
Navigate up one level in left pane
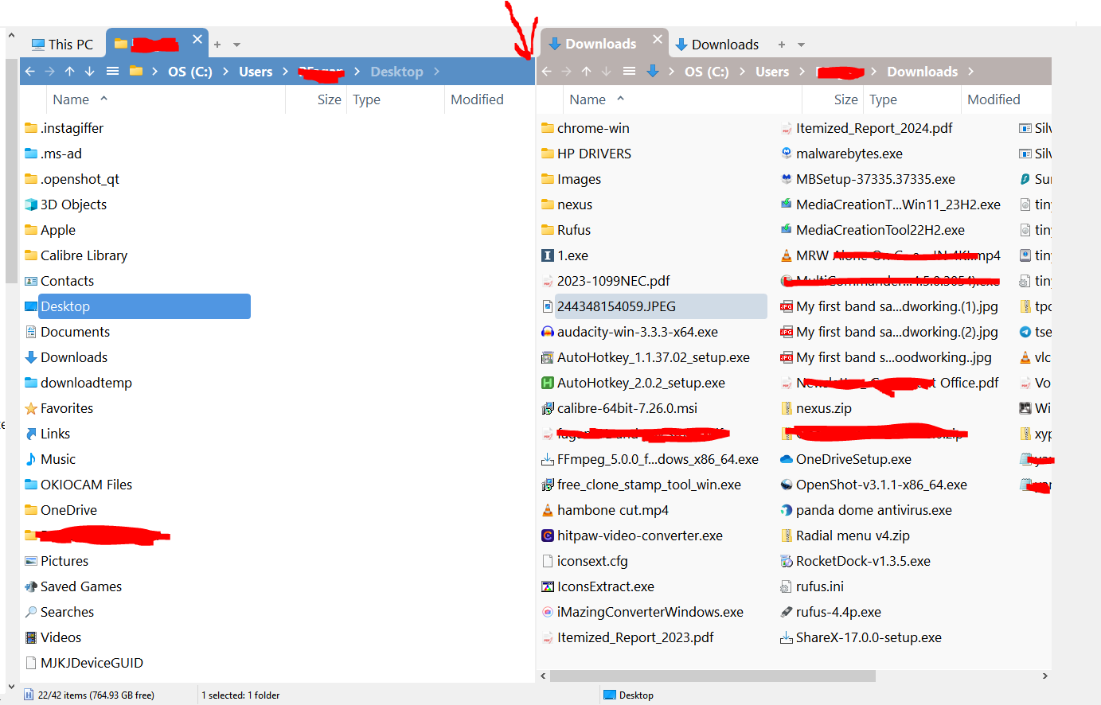pos(70,72)
